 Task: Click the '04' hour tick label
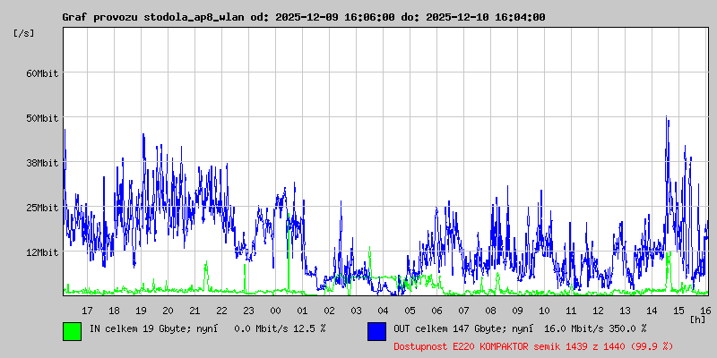(x=384, y=311)
